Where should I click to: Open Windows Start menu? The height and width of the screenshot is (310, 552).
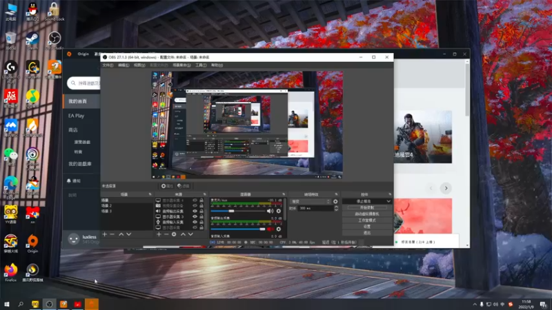[x=7, y=304]
